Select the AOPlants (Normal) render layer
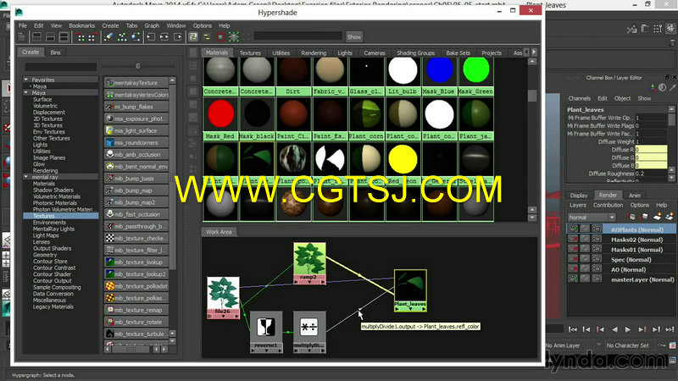678x381 pixels. tap(637, 229)
